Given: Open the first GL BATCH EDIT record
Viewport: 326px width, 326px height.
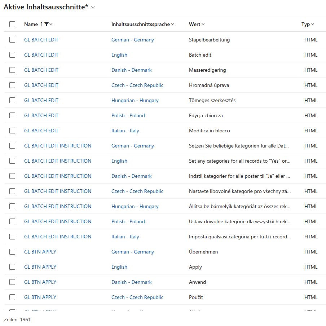Looking at the screenshot, I should click(x=41, y=40).
